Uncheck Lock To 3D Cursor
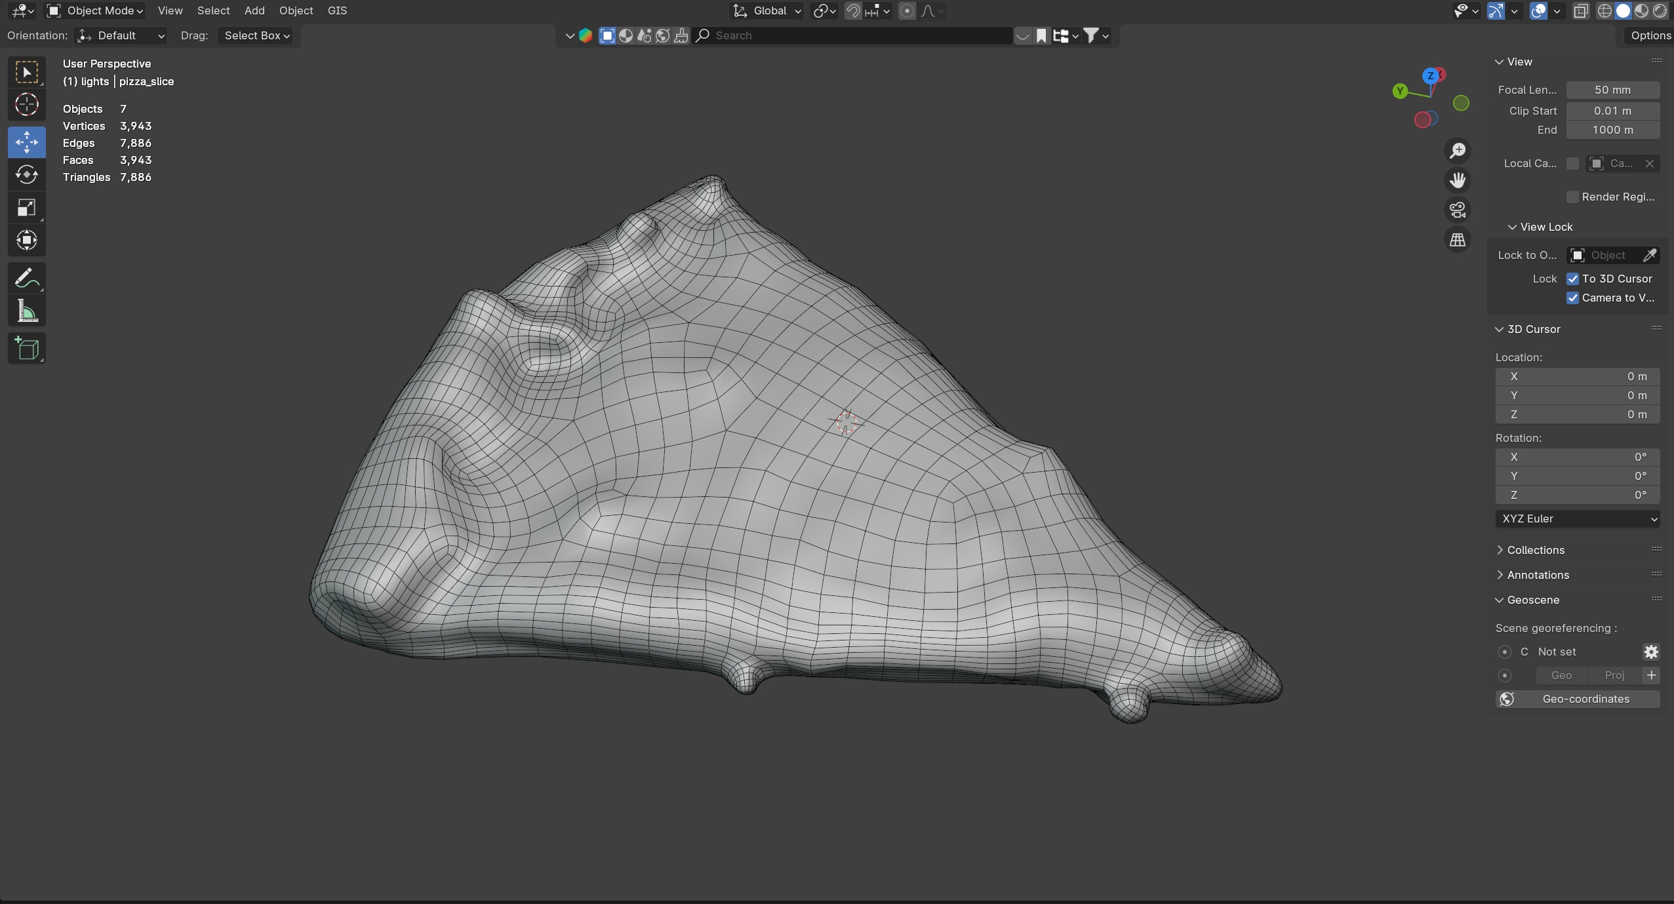Screen dimensions: 1674x904 [x=1572, y=279]
